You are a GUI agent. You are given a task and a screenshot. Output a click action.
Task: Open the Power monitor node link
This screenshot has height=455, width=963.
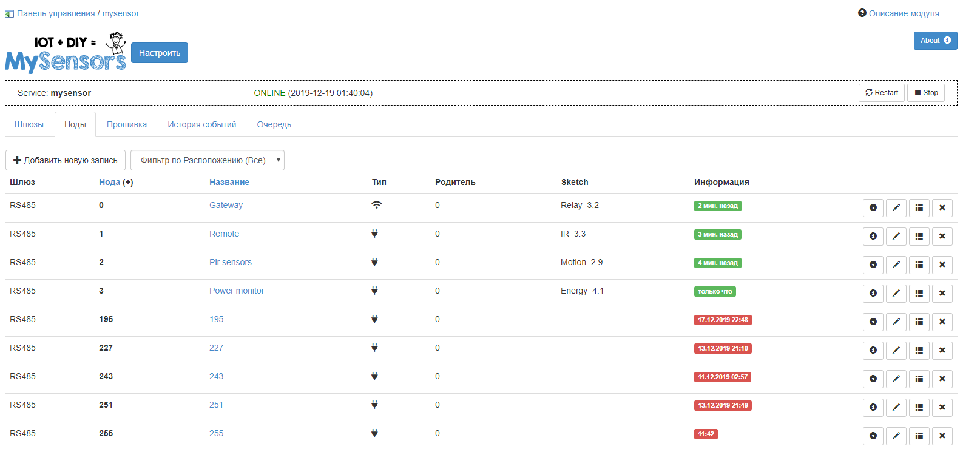click(x=237, y=291)
